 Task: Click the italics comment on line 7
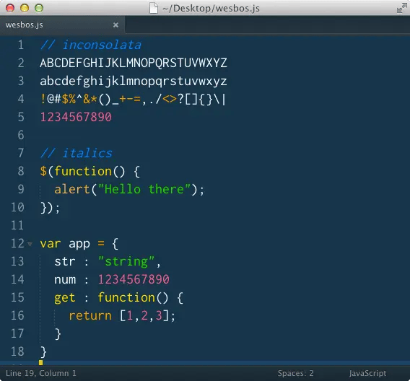point(77,153)
